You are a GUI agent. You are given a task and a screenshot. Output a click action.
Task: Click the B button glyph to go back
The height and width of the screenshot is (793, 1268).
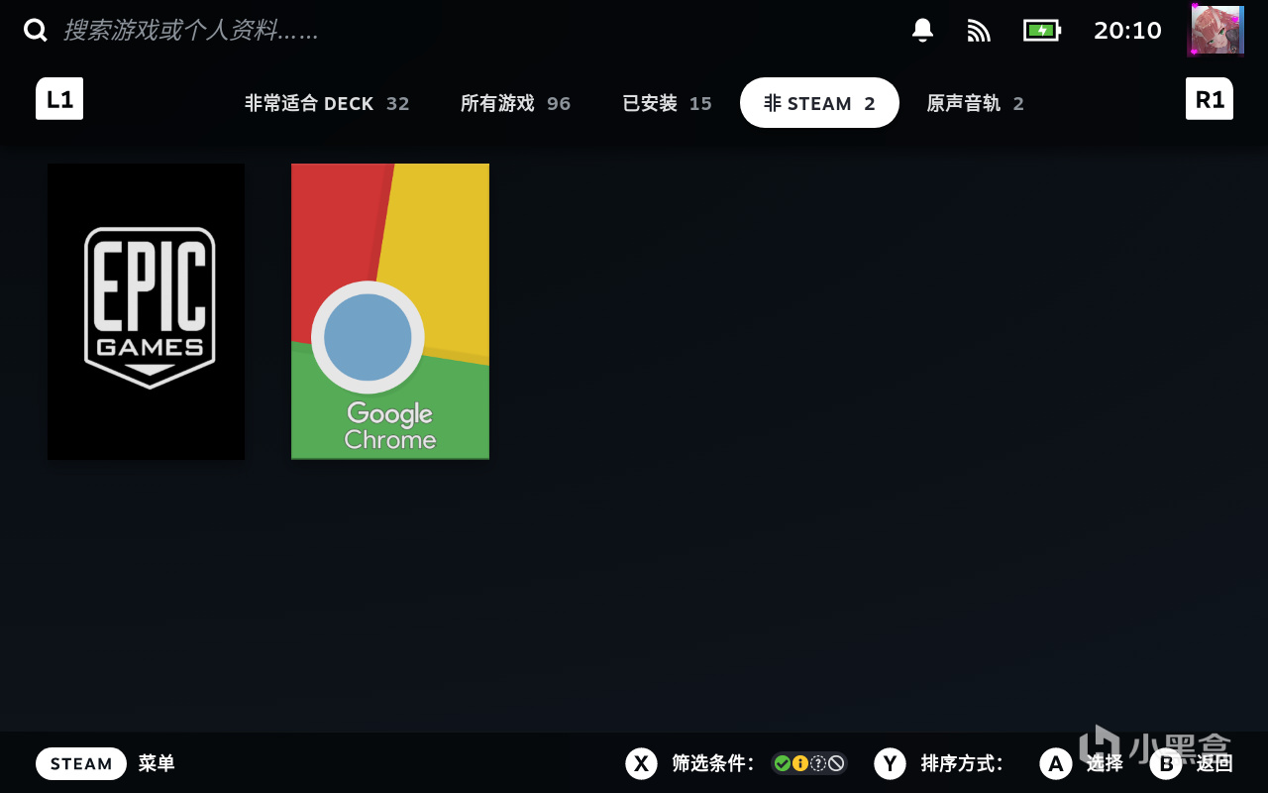coord(1166,763)
